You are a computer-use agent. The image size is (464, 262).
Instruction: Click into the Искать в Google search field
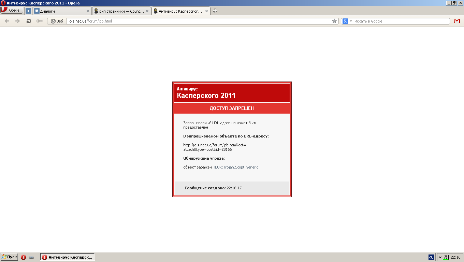tap(401, 21)
